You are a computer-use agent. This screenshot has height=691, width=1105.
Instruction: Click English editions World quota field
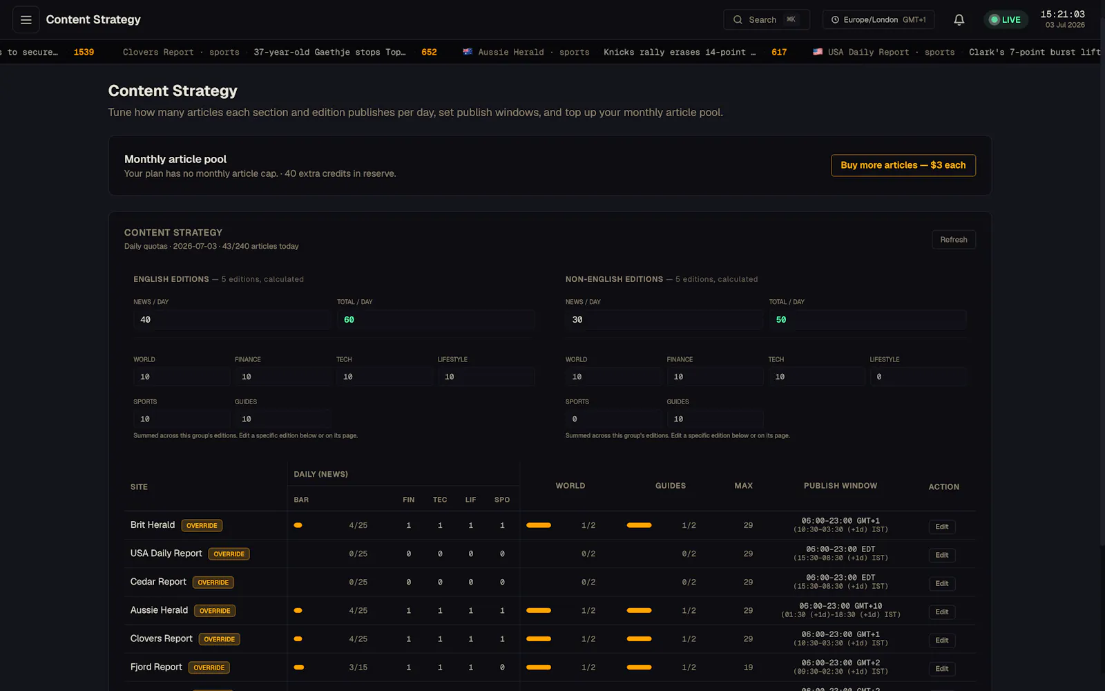coord(182,377)
